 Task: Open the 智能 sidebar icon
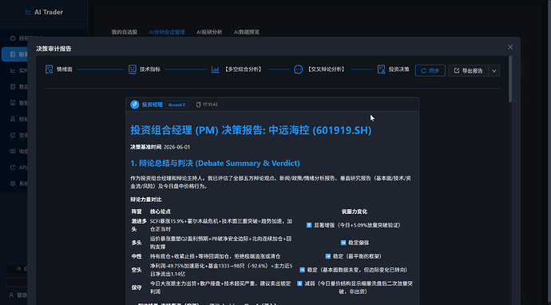[13, 103]
